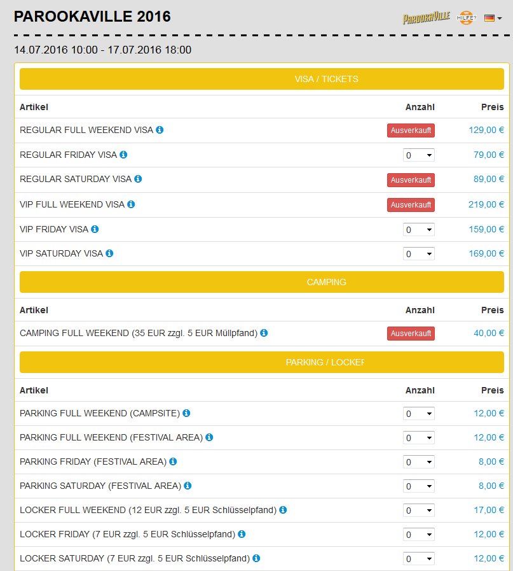Click the 129,00 € price

[x=486, y=130]
